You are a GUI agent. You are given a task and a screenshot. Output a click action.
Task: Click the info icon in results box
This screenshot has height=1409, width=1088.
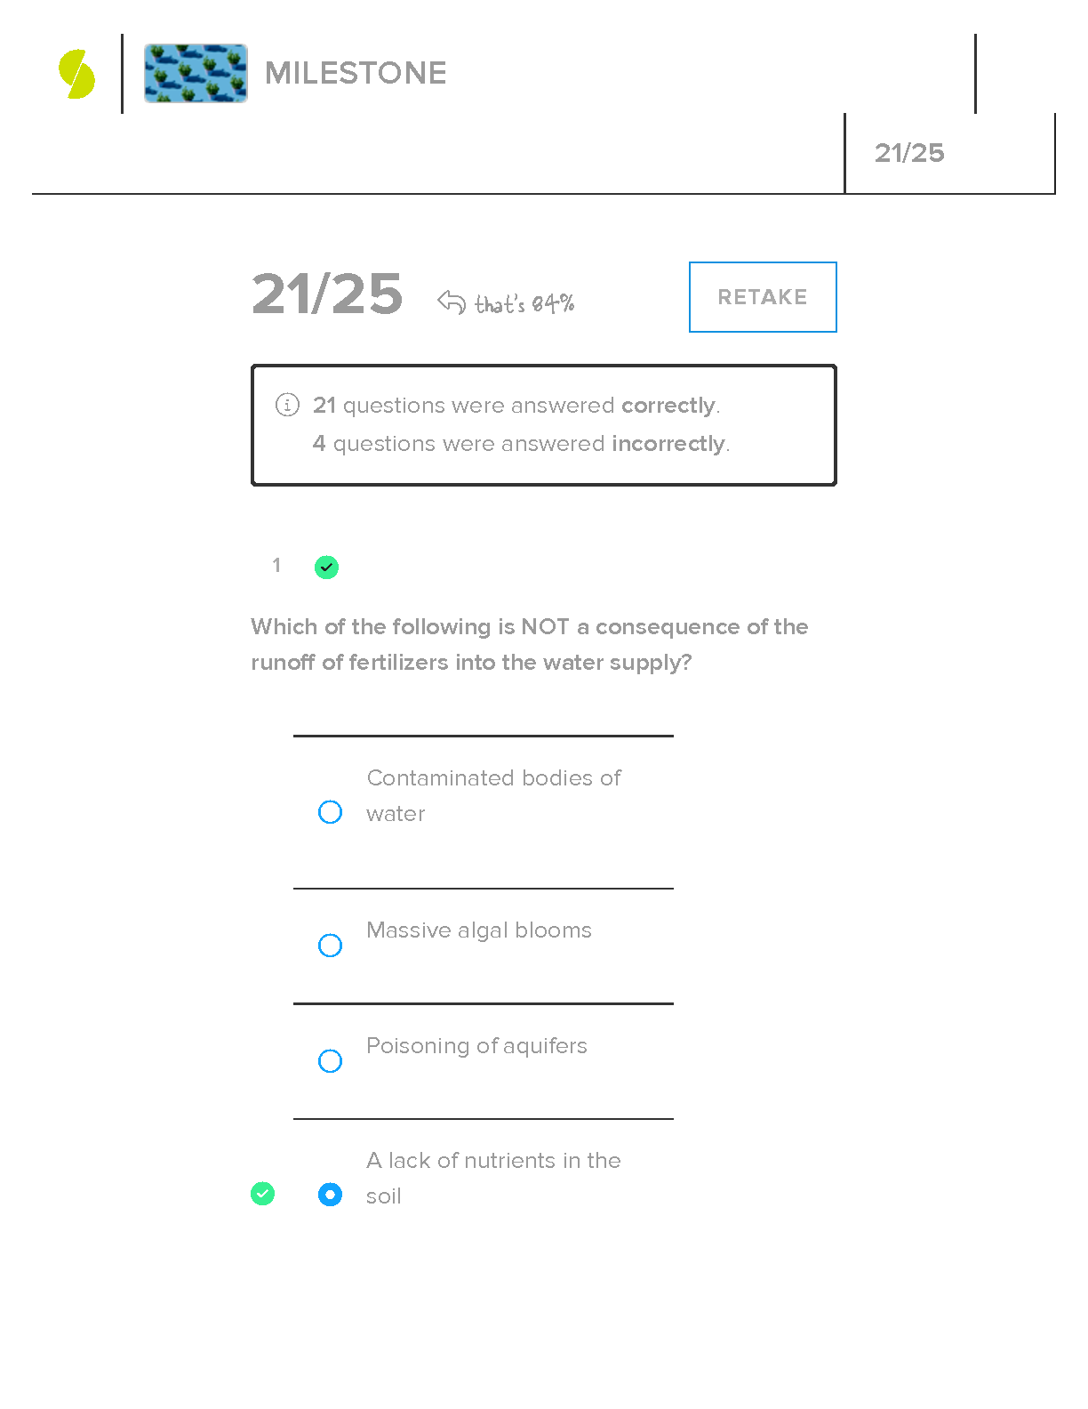tap(287, 406)
